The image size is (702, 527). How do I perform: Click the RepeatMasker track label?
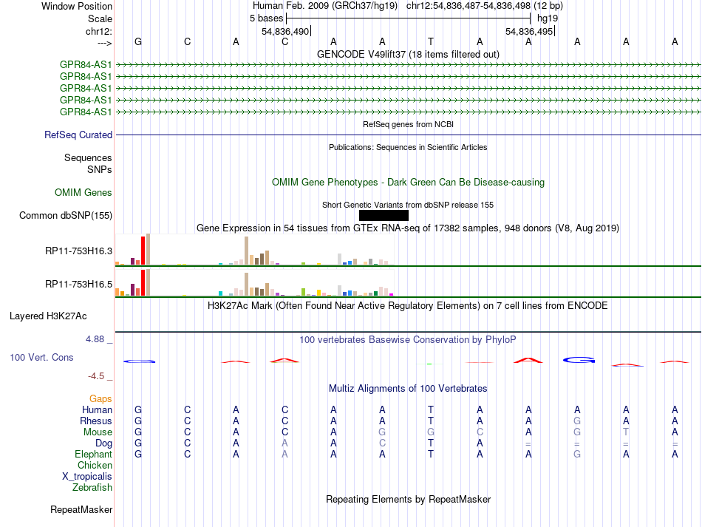pos(81,509)
